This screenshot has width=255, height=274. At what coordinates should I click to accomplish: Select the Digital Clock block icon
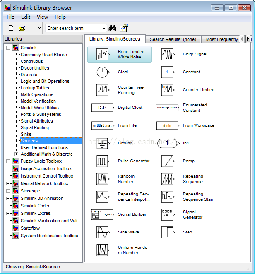pos(103,108)
